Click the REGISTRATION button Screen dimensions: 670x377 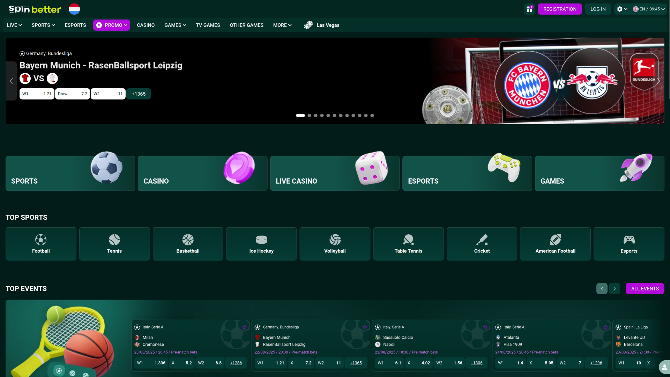click(560, 9)
